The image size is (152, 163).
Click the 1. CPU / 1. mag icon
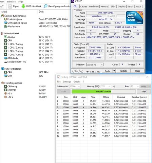point(5,44)
